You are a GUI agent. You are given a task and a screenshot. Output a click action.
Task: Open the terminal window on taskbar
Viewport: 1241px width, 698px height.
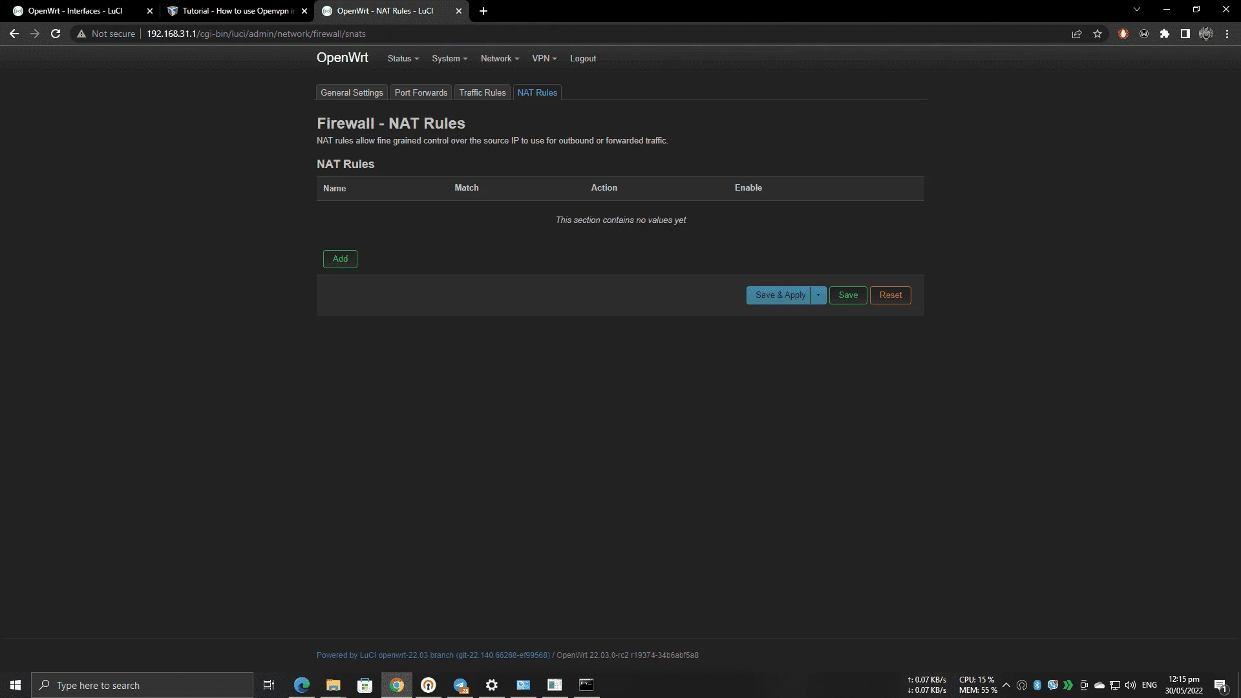click(x=586, y=685)
